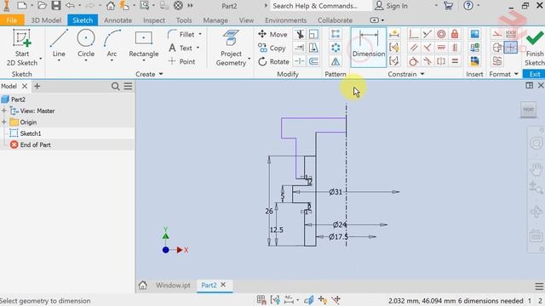The image size is (545, 306).
Task: Apply Horizontal constraint
Action: point(441,48)
